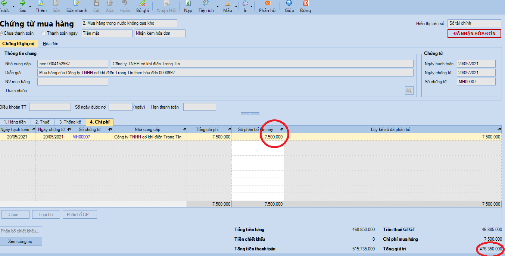Click the Xem công nợ button
Screen dimensions: 505x256
tap(21, 241)
